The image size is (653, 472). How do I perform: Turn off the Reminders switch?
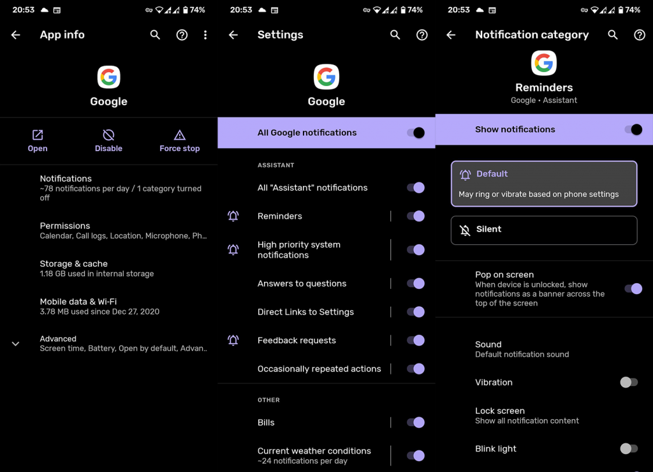[x=416, y=216]
